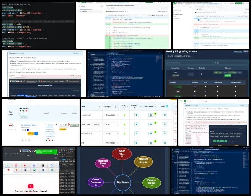Screen dimensions: 251x196
Task: Click yellow button under team member name
Action: (30, 134)
